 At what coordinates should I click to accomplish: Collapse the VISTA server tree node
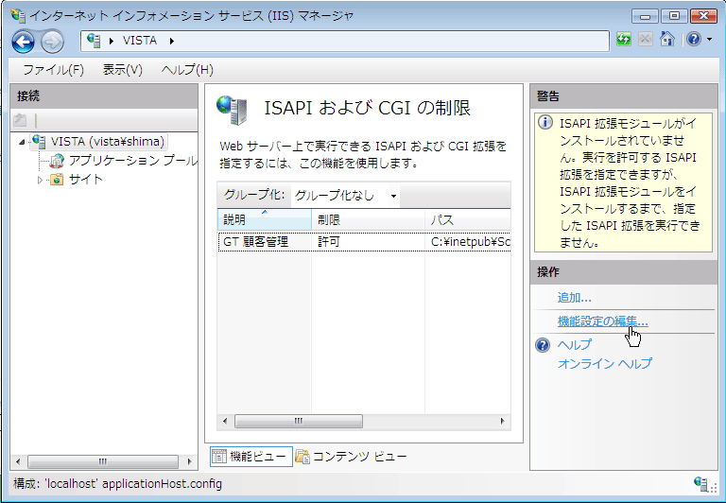[x=21, y=142]
